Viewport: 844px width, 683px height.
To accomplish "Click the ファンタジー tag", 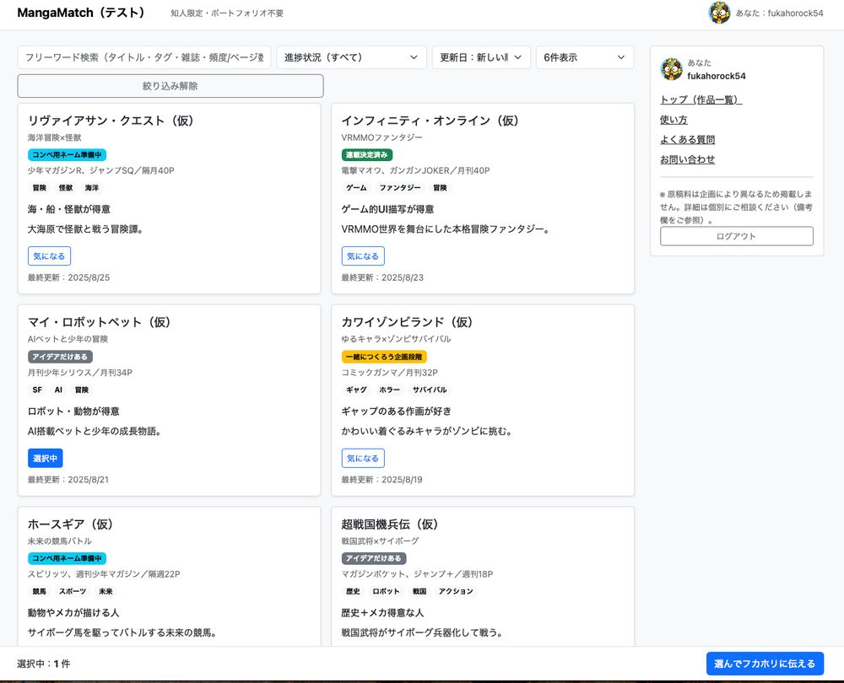I will pyautogui.click(x=400, y=188).
